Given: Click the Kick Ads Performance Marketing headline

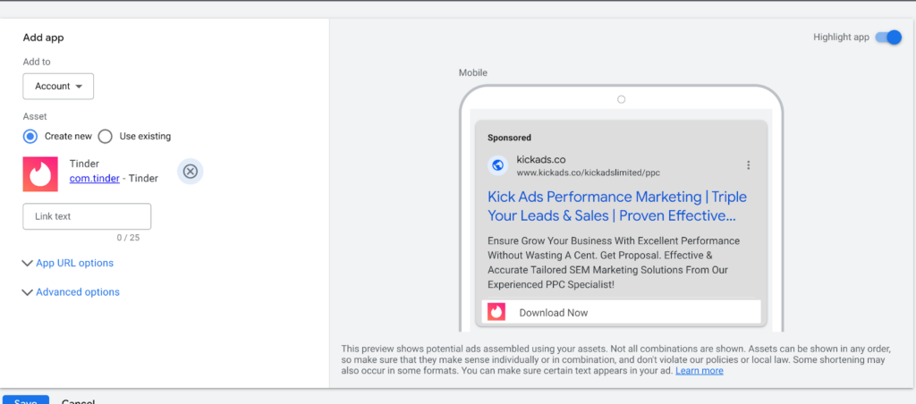Looking at the screenshot, I should point(617,206).
